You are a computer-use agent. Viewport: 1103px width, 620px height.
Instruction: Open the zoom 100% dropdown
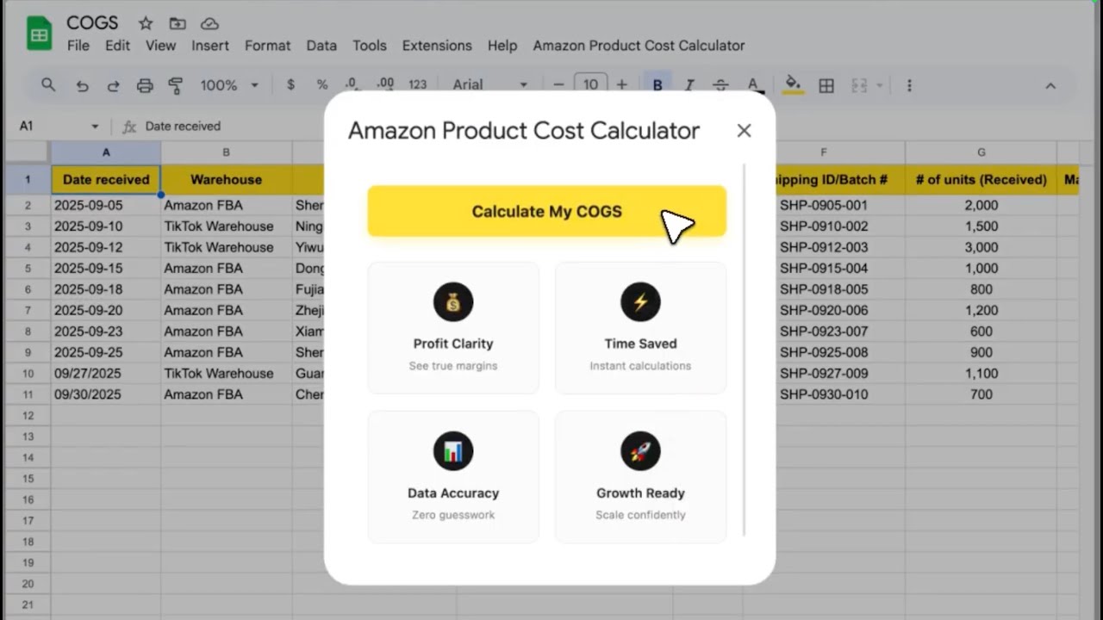click(229, 85)
